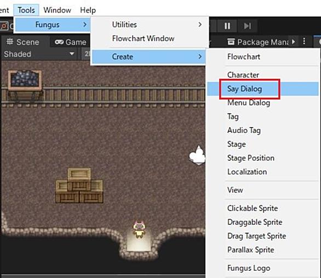Create a Clickable Sprite

(x=263, y=208)
